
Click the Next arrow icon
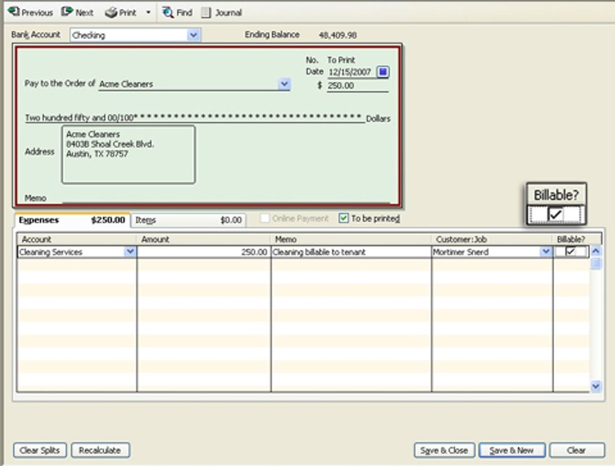[67, 12]
